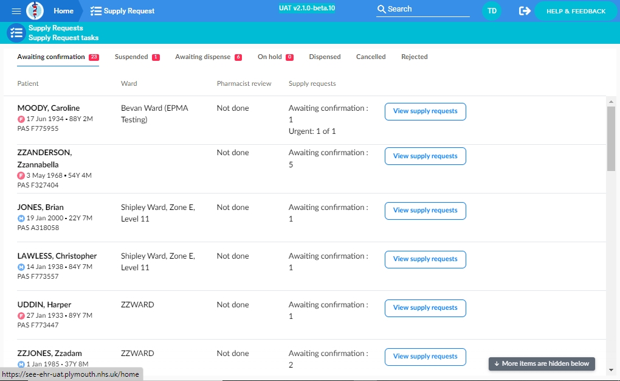The width and height of the screenshot is (620, 381).
Task: Click patient name LAWLESS, Christopher
Action: [x=57, y=256]
